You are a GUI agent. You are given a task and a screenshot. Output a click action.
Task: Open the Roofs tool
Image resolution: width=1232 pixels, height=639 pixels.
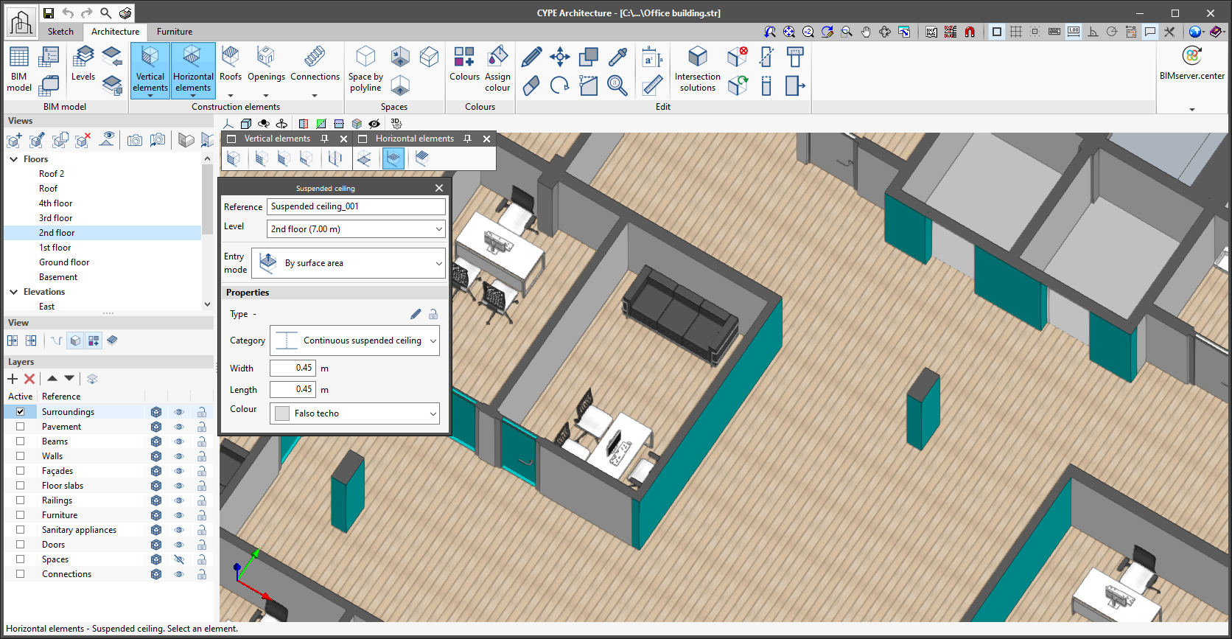[x=230, y=64]
